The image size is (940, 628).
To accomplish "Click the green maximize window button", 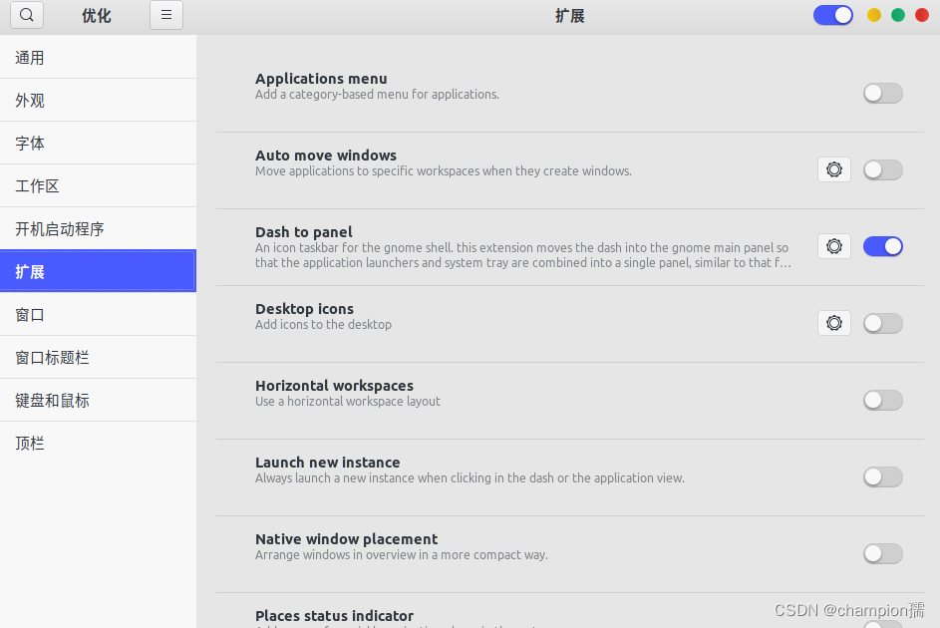I will click(x=898, y=15).
